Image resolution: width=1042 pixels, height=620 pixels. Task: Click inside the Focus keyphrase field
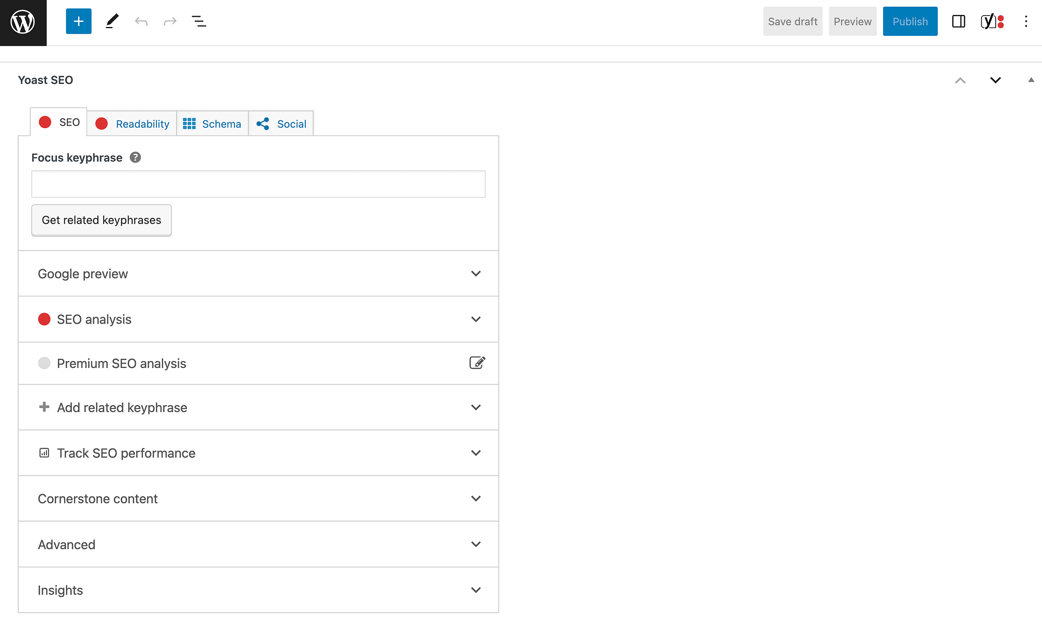coord(258,184)
